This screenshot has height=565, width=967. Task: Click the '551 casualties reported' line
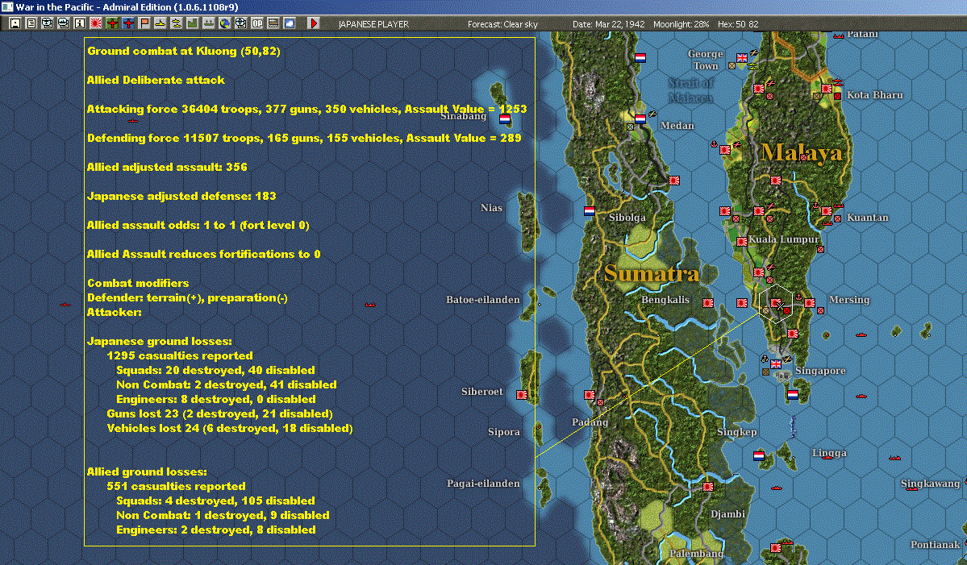click(176, 486)
